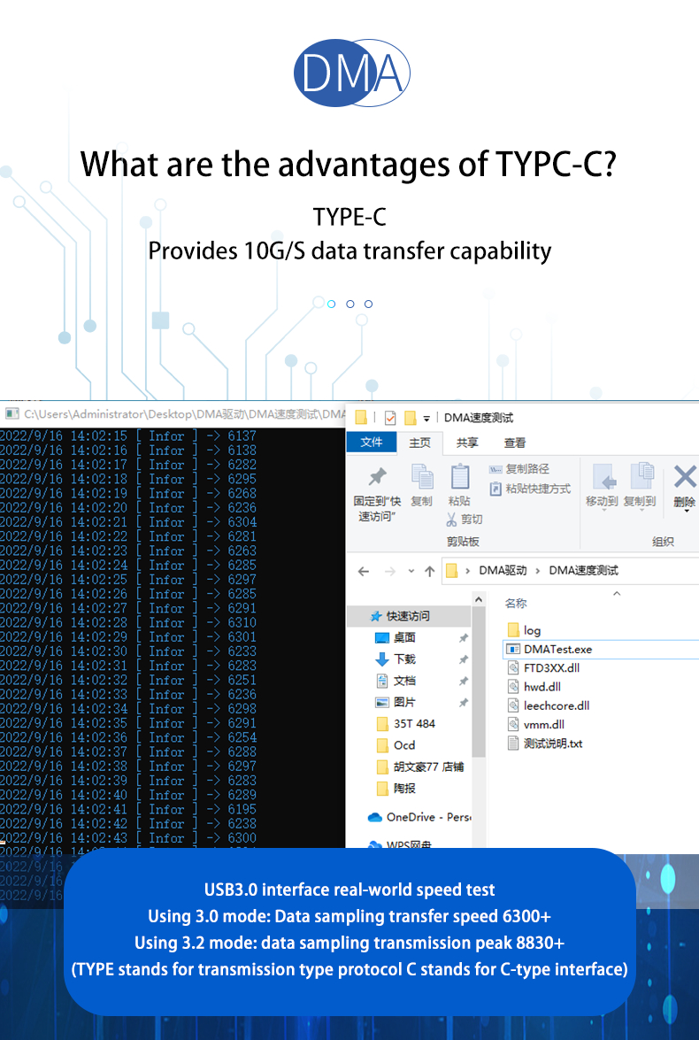Expand the Delete (删除) dropdown arrow

point(685,512)
